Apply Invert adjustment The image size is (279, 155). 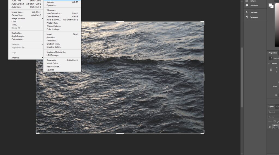point(62,34)
